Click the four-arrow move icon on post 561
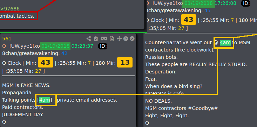Image resolution: width=257 pixels, height=127 pixels. coord(119,39)
